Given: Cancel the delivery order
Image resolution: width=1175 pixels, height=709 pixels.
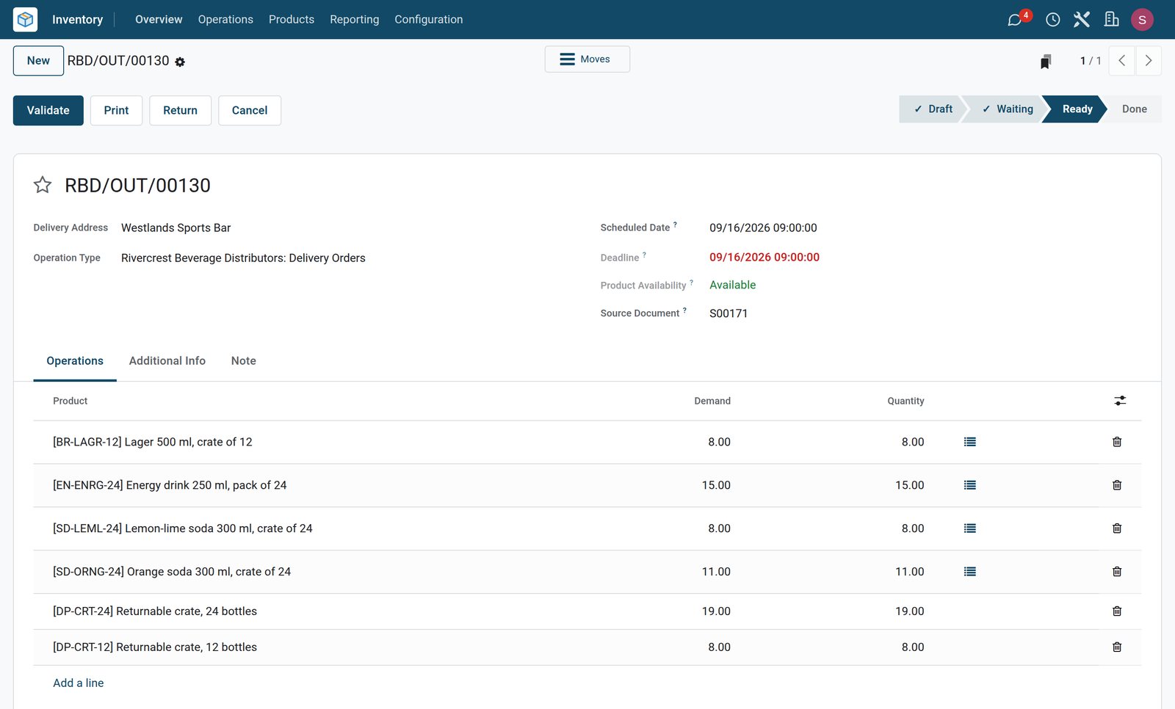Looking at the screenshot, I should (x=250, y=110).
